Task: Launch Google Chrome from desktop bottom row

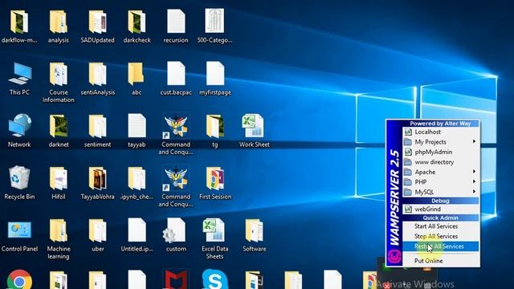Action: click(x=19, y=279)
